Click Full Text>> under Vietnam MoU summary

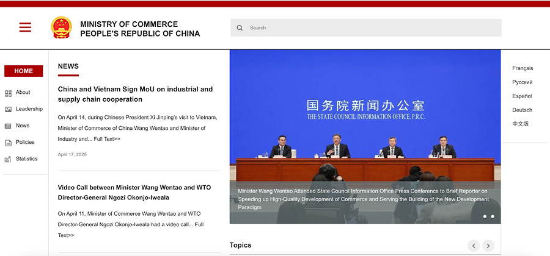click(106, 139)
